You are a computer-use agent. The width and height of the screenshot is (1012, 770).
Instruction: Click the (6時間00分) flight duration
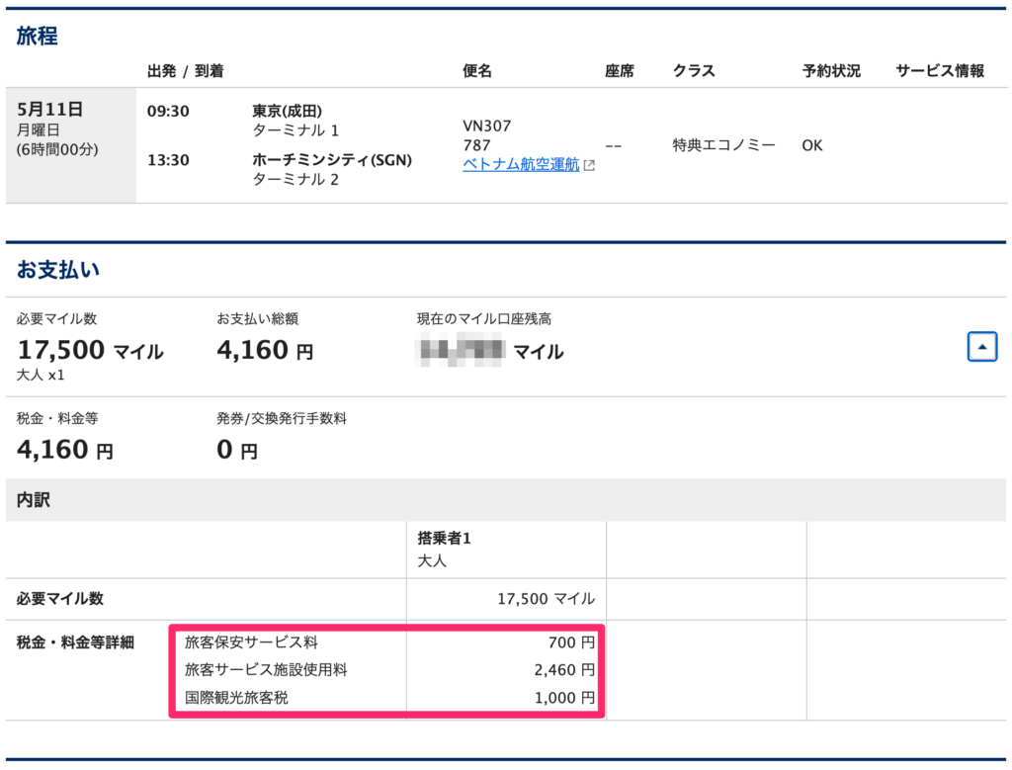57,149
